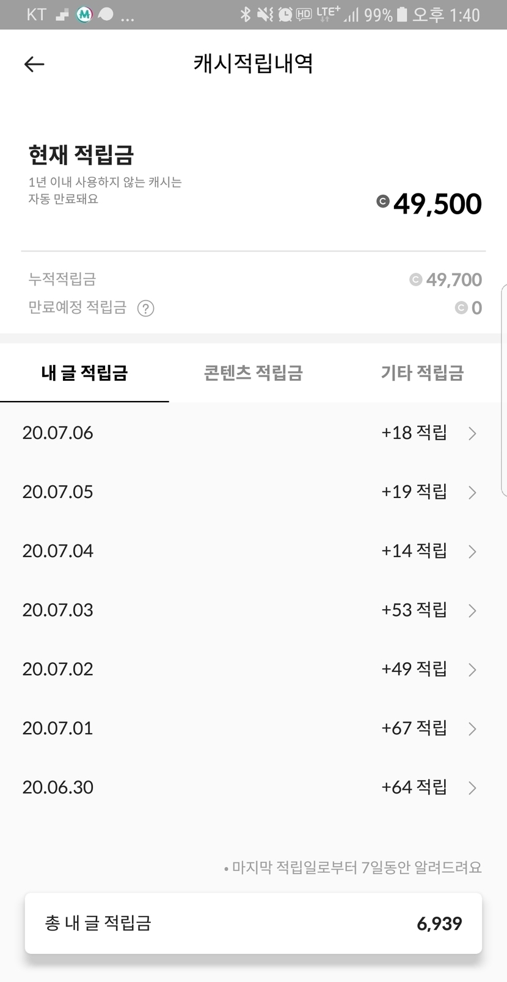Tap the side edge panel handle

(503, 391)
